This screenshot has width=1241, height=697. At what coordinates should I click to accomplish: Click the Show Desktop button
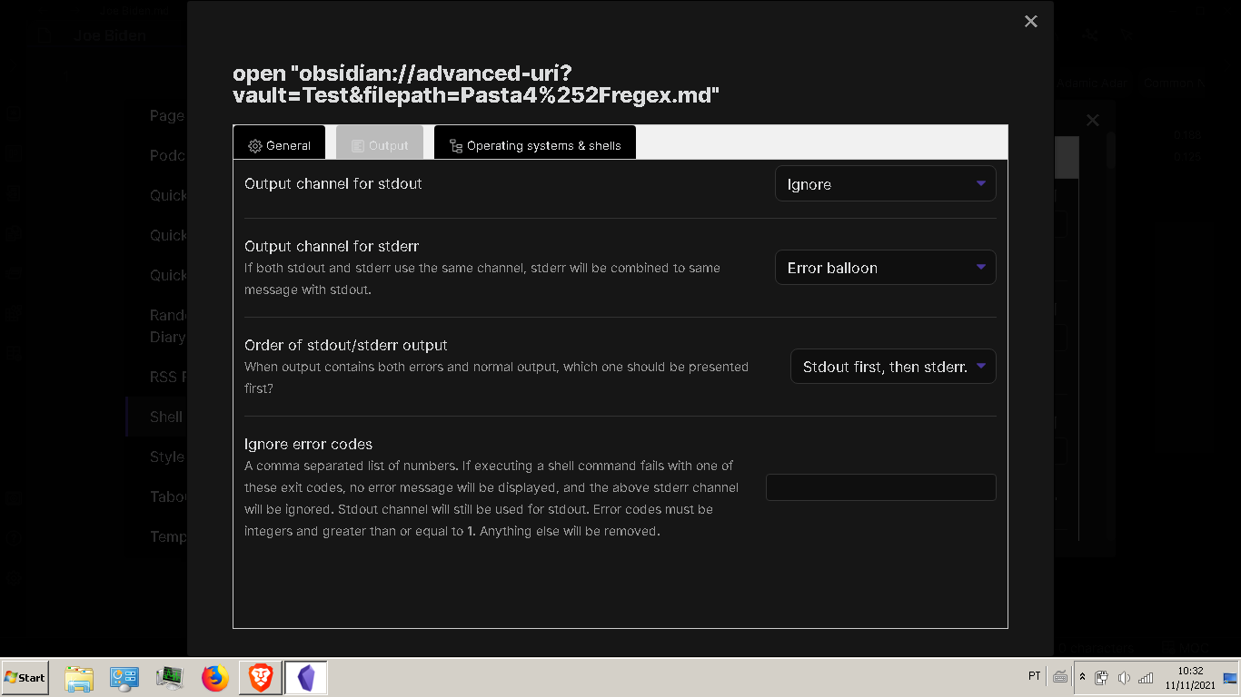(x=1231, y=678)
